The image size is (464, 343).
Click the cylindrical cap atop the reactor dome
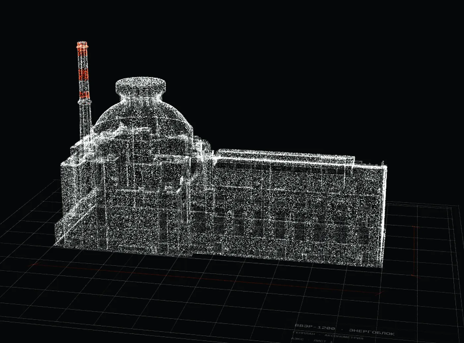(x=141, y=86)
